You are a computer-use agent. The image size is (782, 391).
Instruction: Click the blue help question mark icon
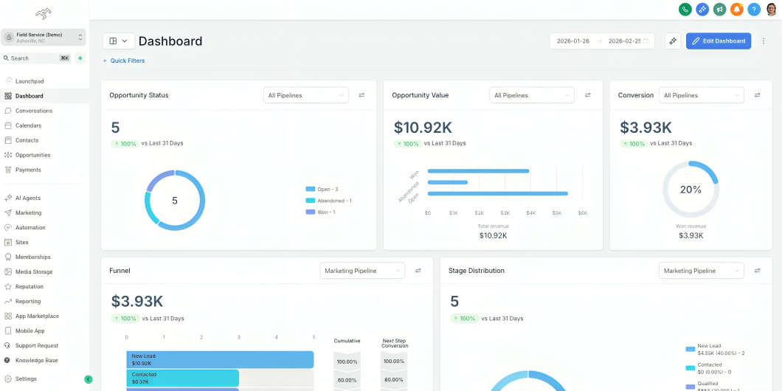point(754,9)
